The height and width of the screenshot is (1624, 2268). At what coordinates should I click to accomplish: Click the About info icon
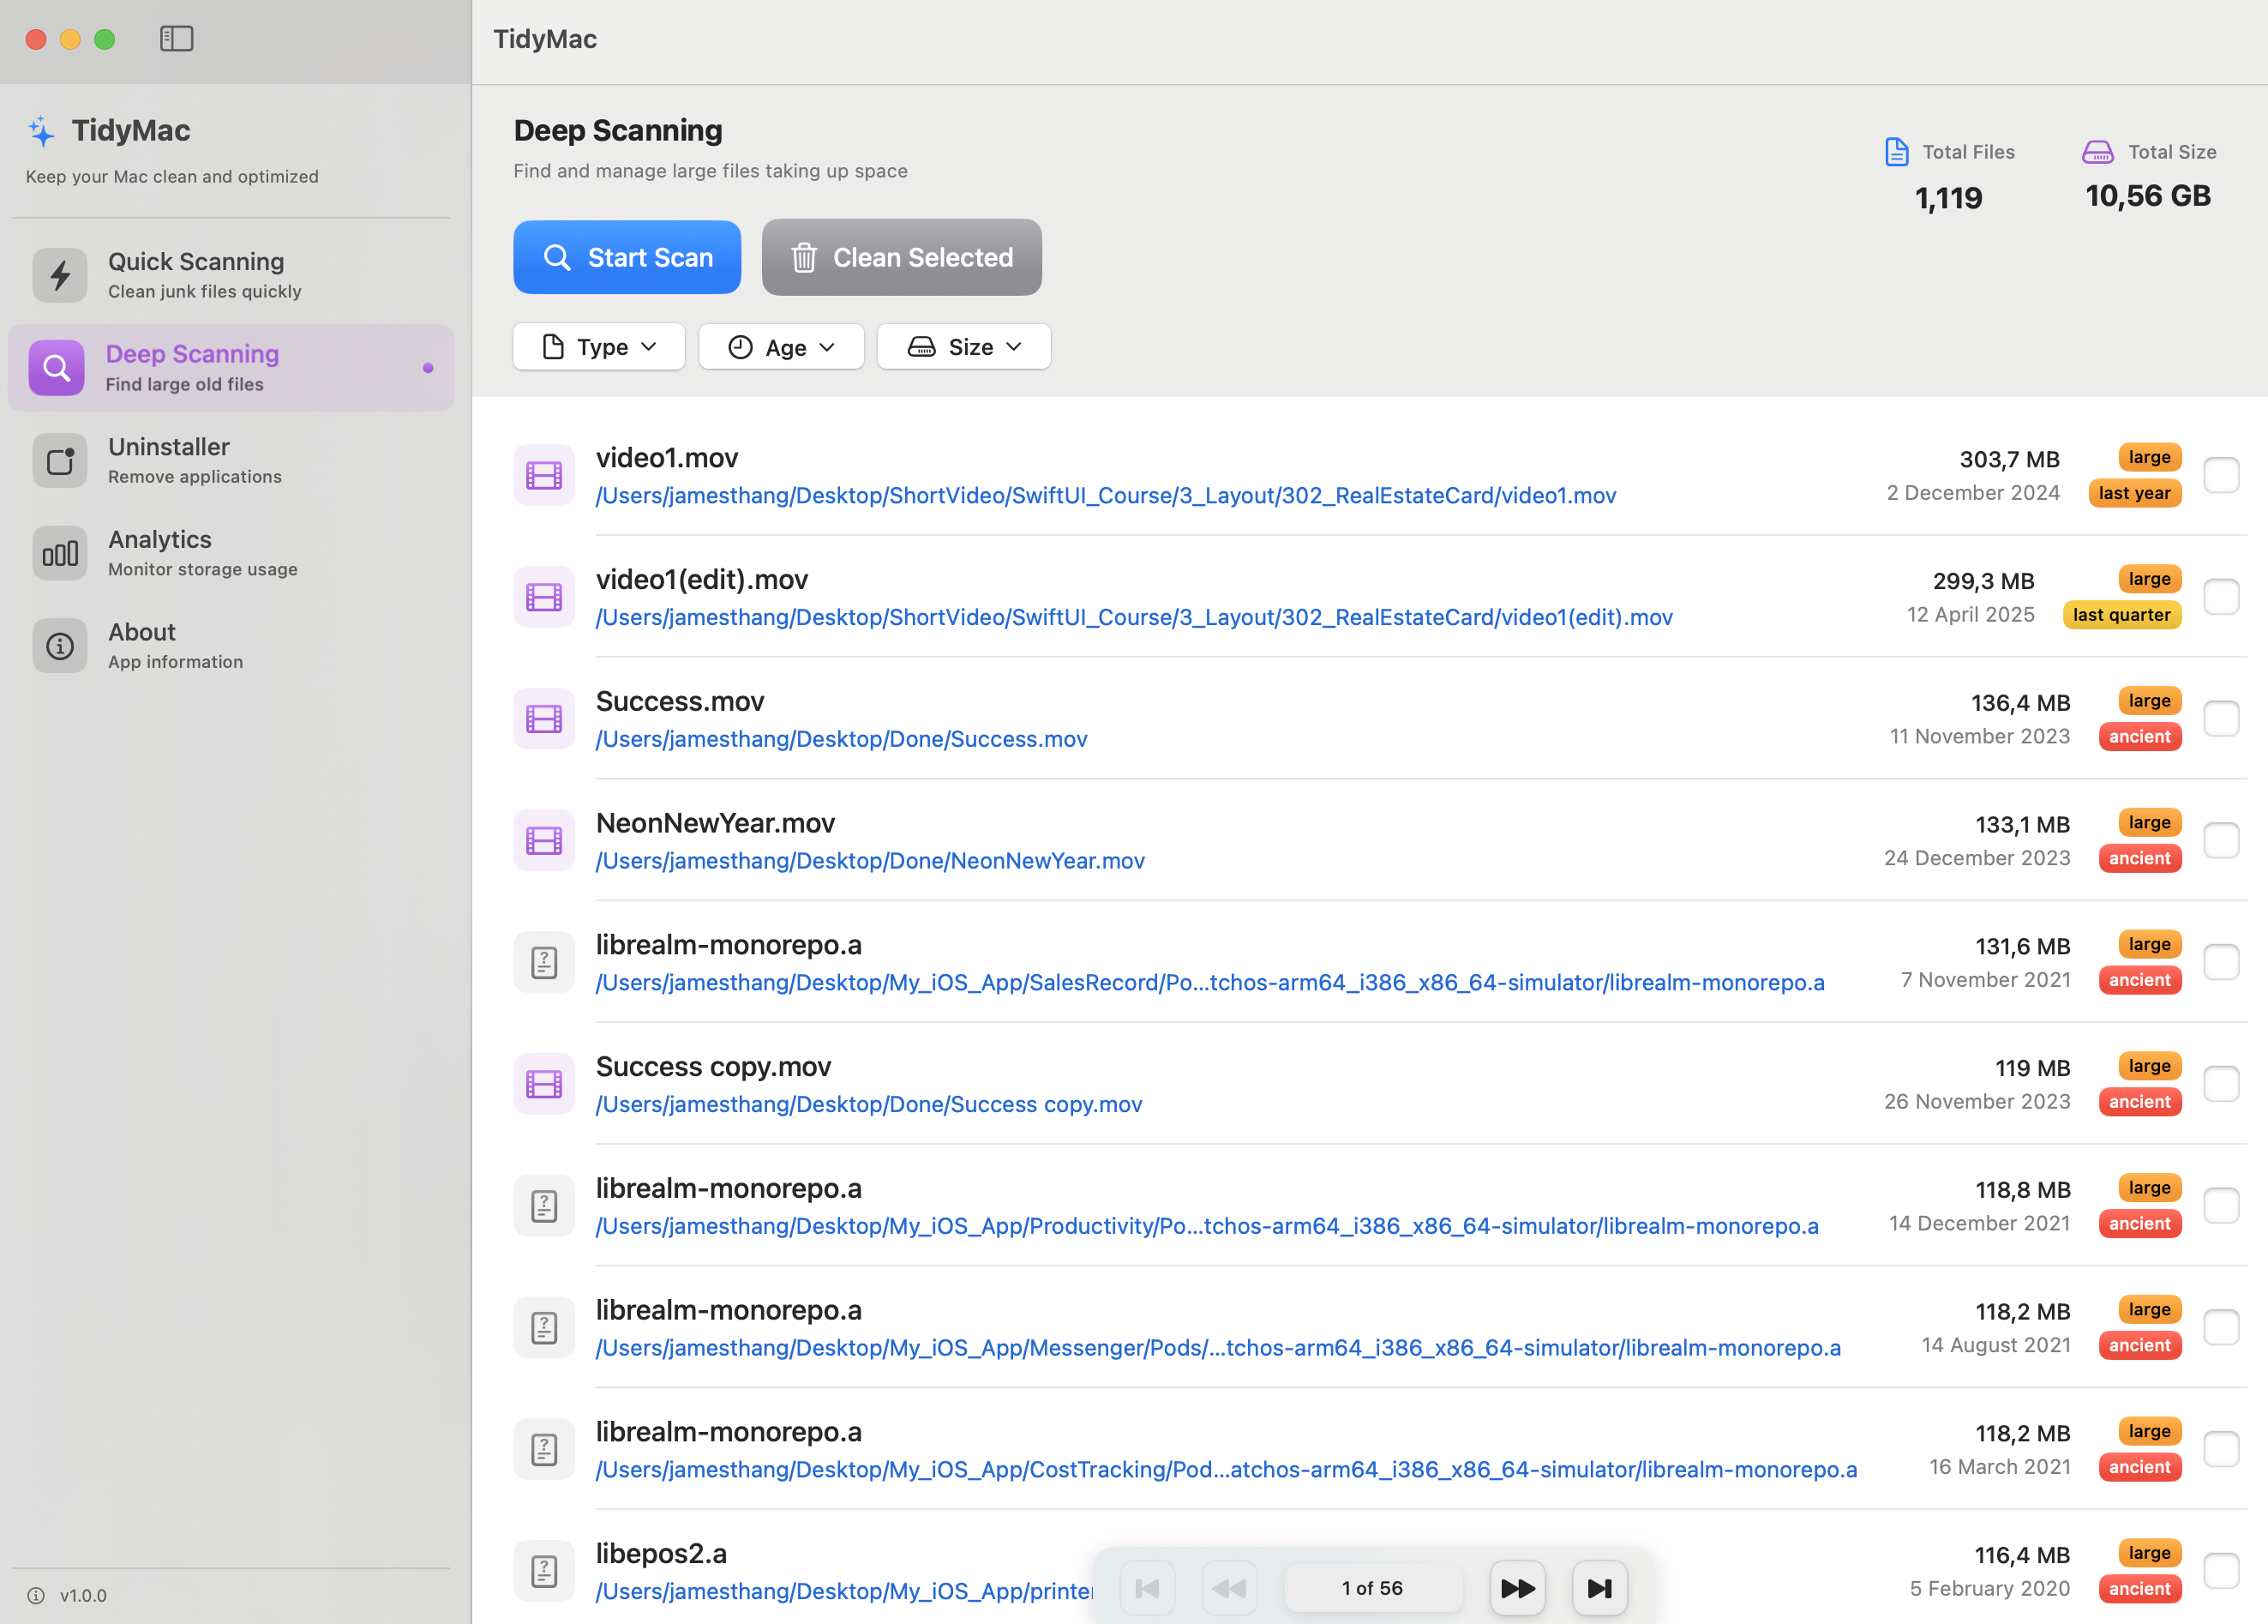pos(60,646)
